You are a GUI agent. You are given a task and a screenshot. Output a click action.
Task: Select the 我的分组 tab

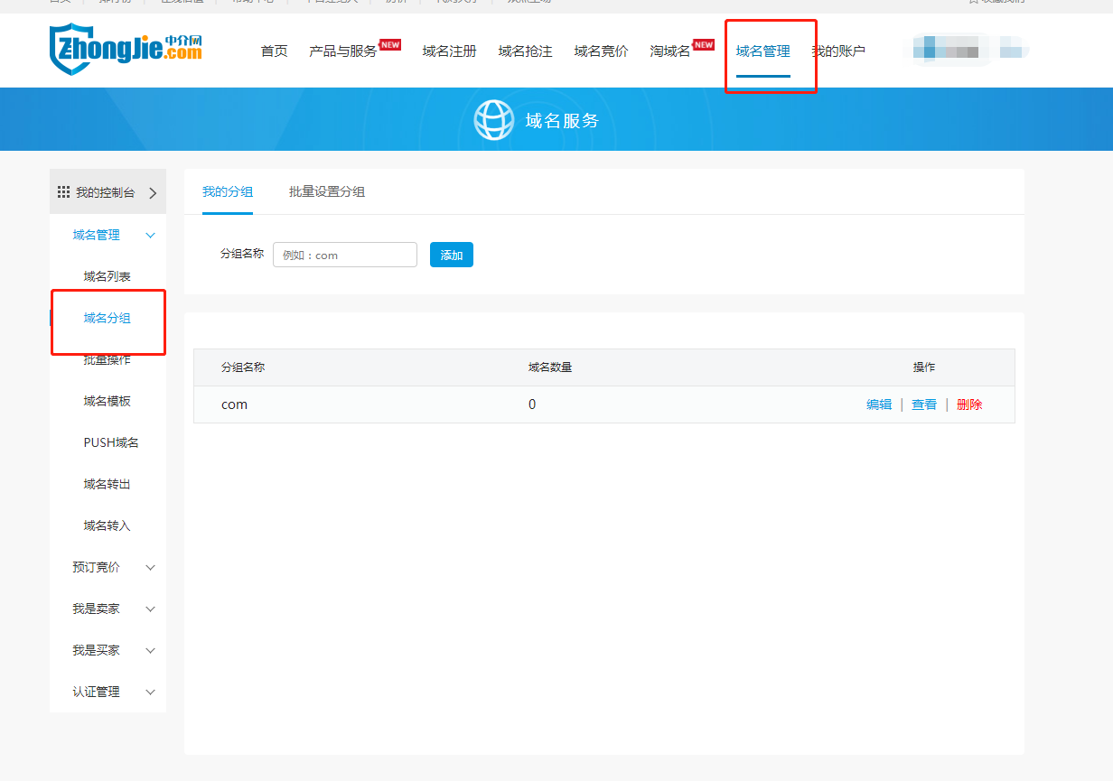[x=228, y=191]
